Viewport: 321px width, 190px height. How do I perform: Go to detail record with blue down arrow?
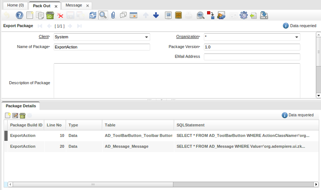tap(156, 15)
